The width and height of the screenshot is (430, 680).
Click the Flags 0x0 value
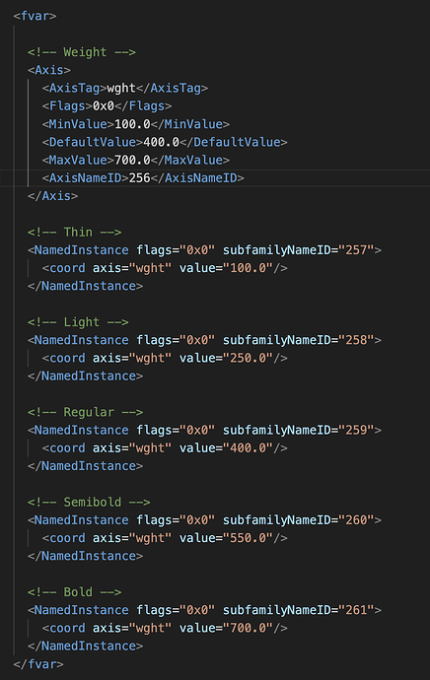pyautogui.click(x=104, y=105)
